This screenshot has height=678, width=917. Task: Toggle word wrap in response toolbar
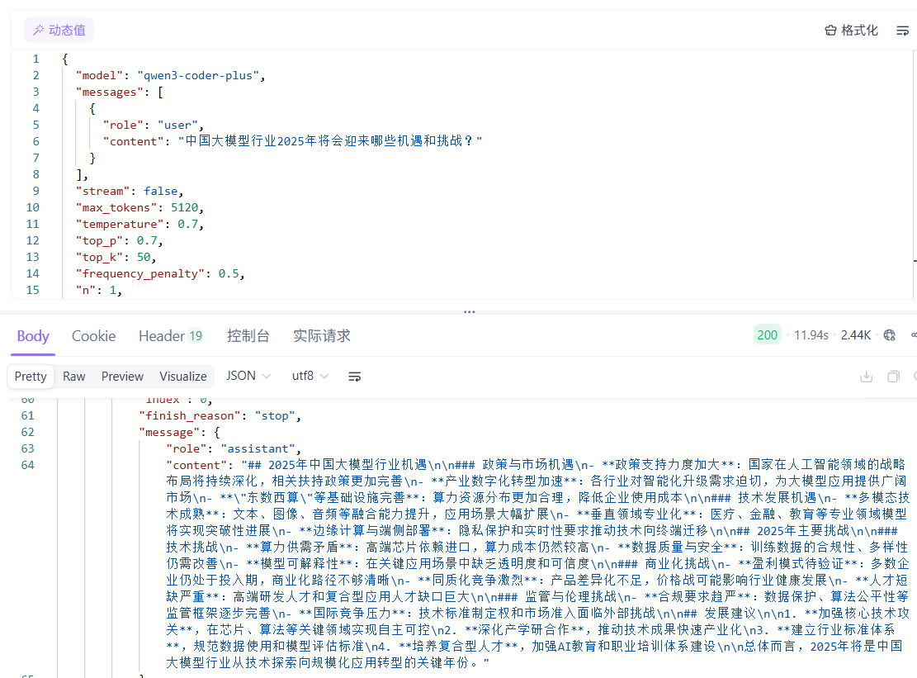355,377
